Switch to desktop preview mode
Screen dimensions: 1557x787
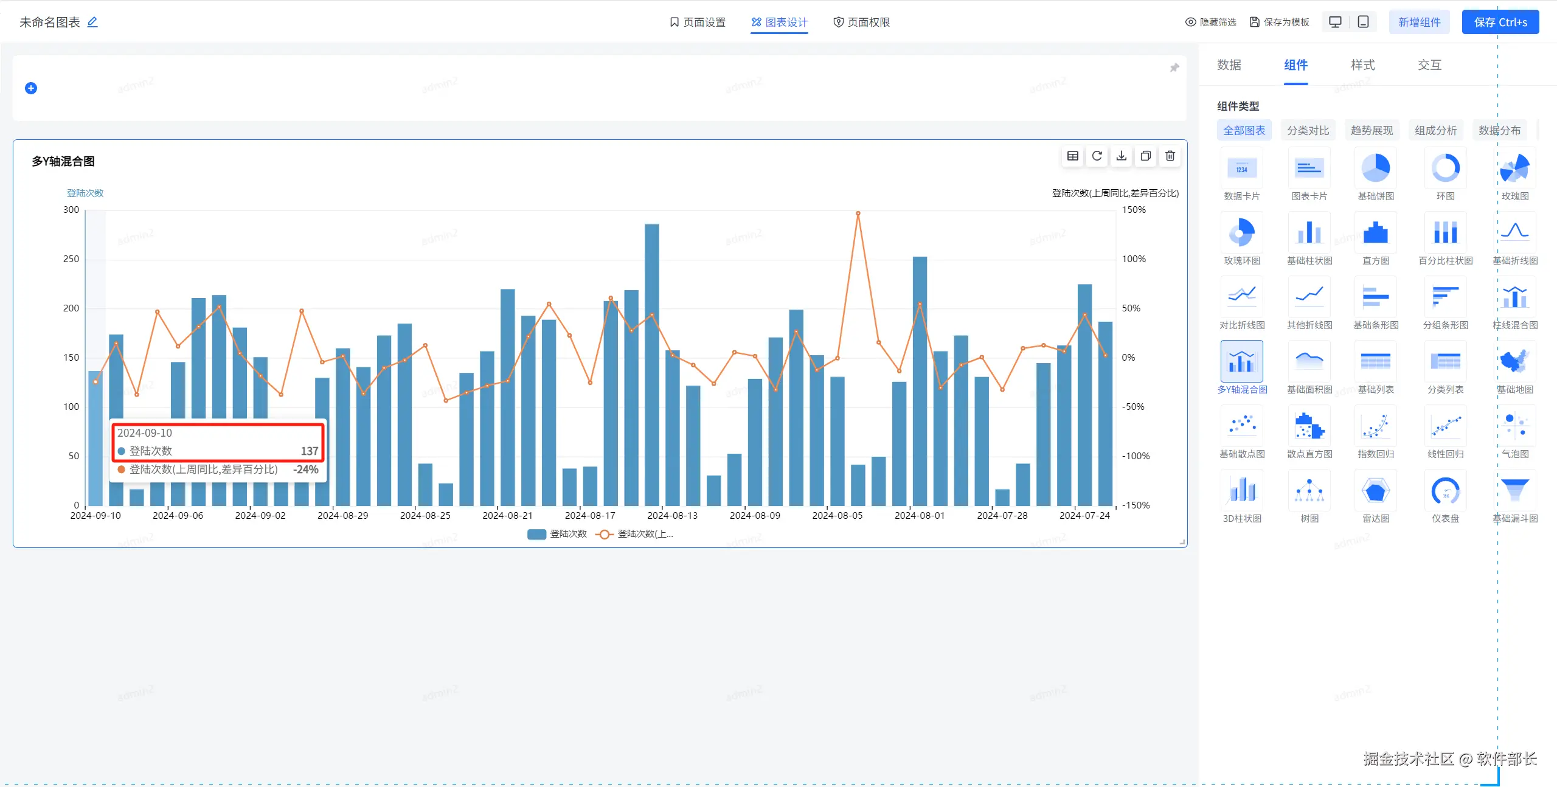tap(1335, 22)
